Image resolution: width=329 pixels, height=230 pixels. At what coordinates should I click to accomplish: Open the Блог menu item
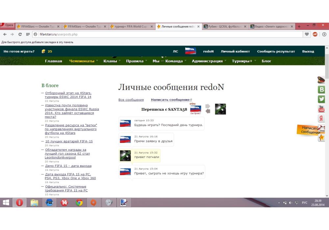[266, 61]
